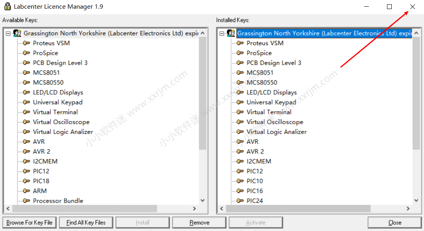Click left arrow of Available Keys horizontal scrollbar
This screenshot has height=231, width=424.
[8, 209]
